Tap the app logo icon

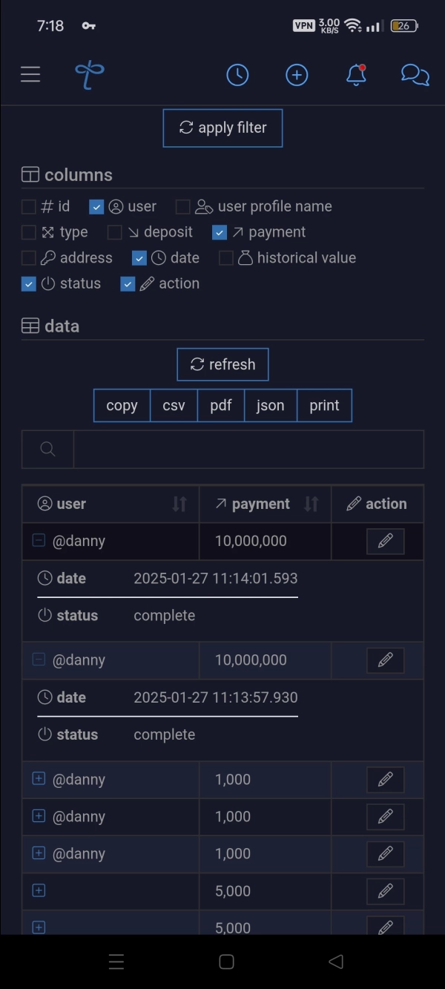[x=89, y=75]
